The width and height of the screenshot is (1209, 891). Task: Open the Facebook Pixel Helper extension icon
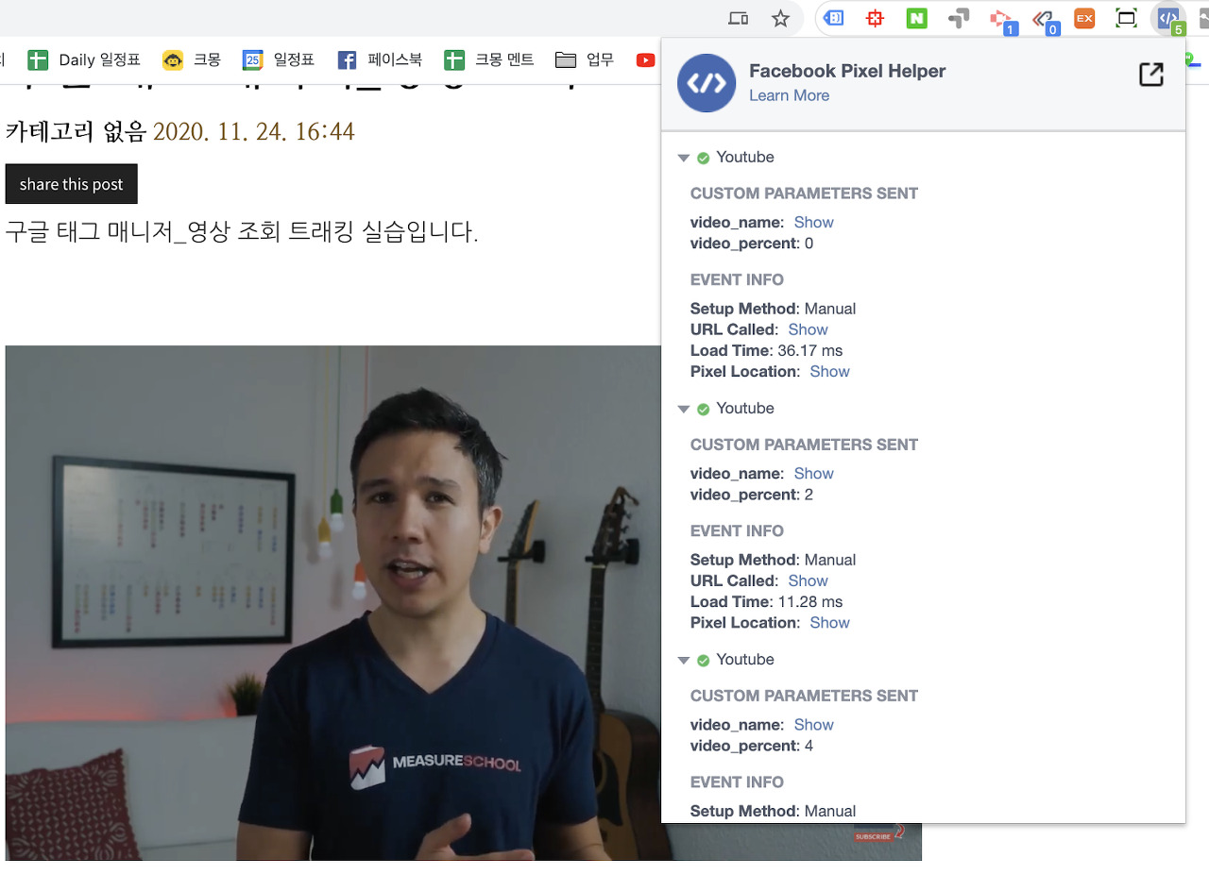(1168, 18)
